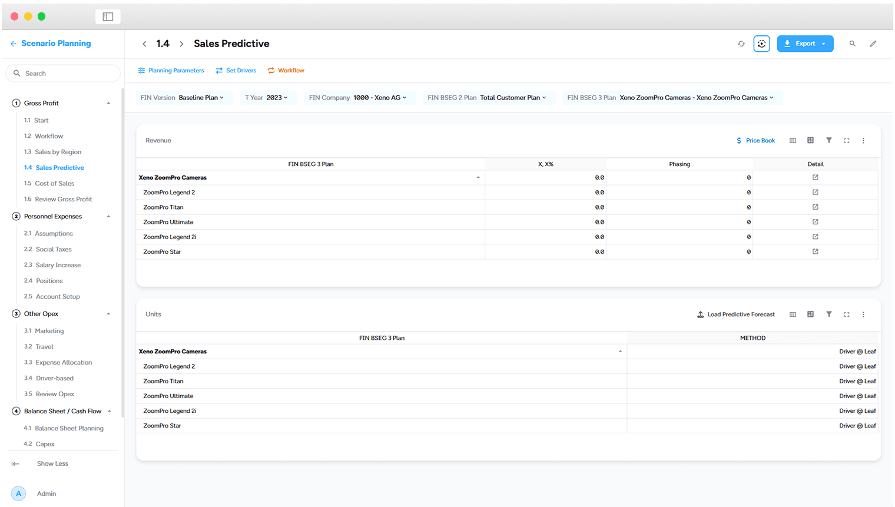Navigate to 1.3 Sales by Region
The image size is (895, 507).
tap(53, 152)
